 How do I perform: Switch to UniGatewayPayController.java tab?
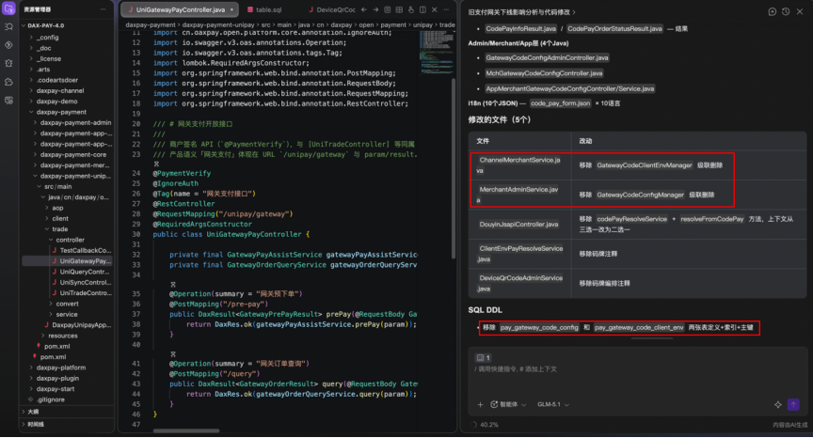(x=180, y=9)
